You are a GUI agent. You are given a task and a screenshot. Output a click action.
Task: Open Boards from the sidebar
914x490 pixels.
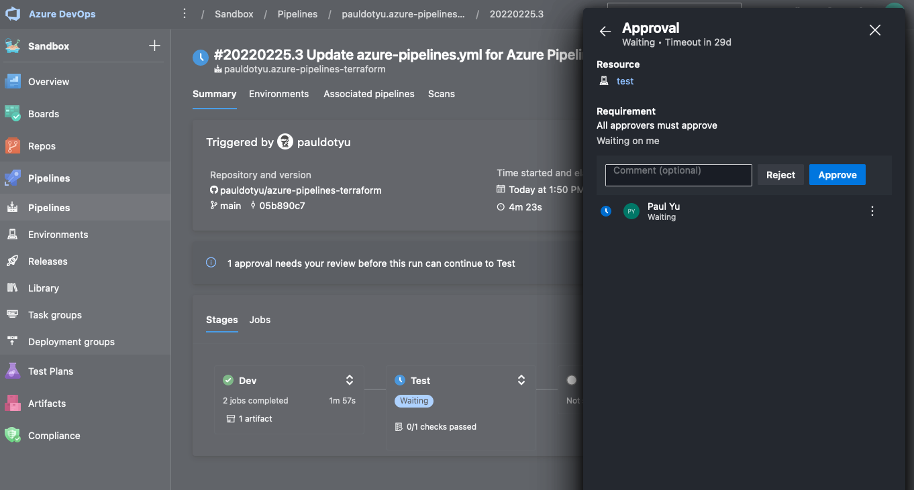(x=44, y=114)
